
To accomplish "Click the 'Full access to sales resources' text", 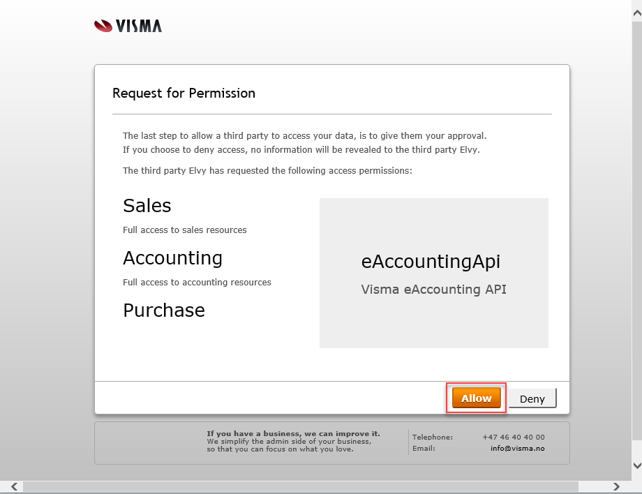I will tap(185, 230).
